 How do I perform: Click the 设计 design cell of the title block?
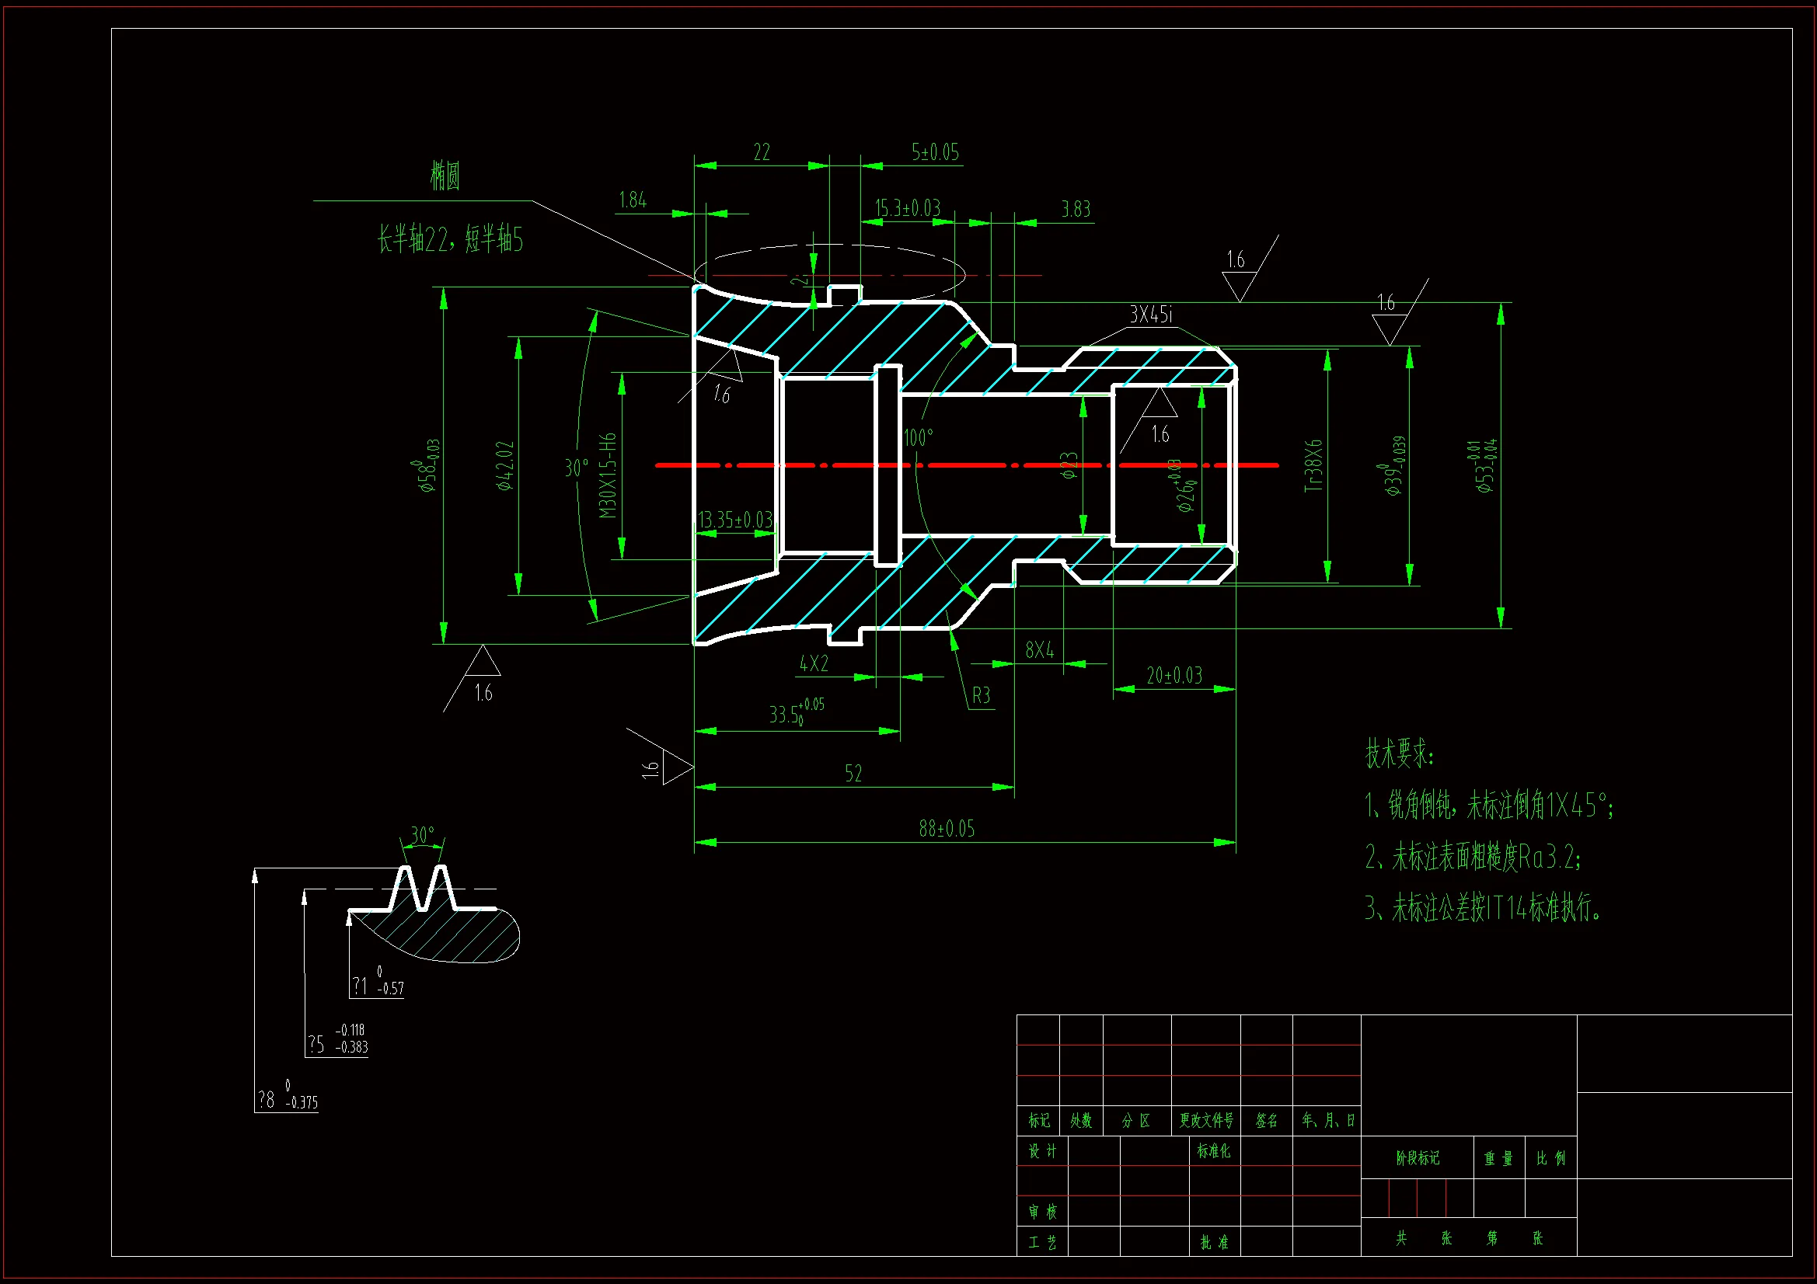[1042, 1152]
